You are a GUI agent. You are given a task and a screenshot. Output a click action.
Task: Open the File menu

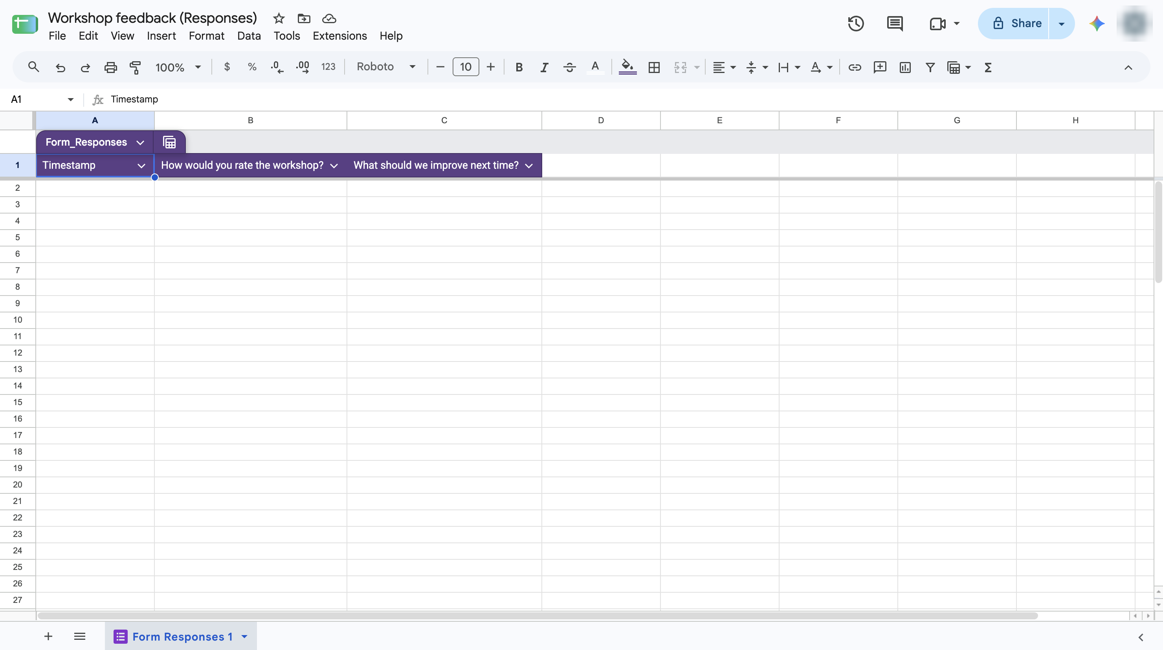pyautogui.click(x=57, y=36)
